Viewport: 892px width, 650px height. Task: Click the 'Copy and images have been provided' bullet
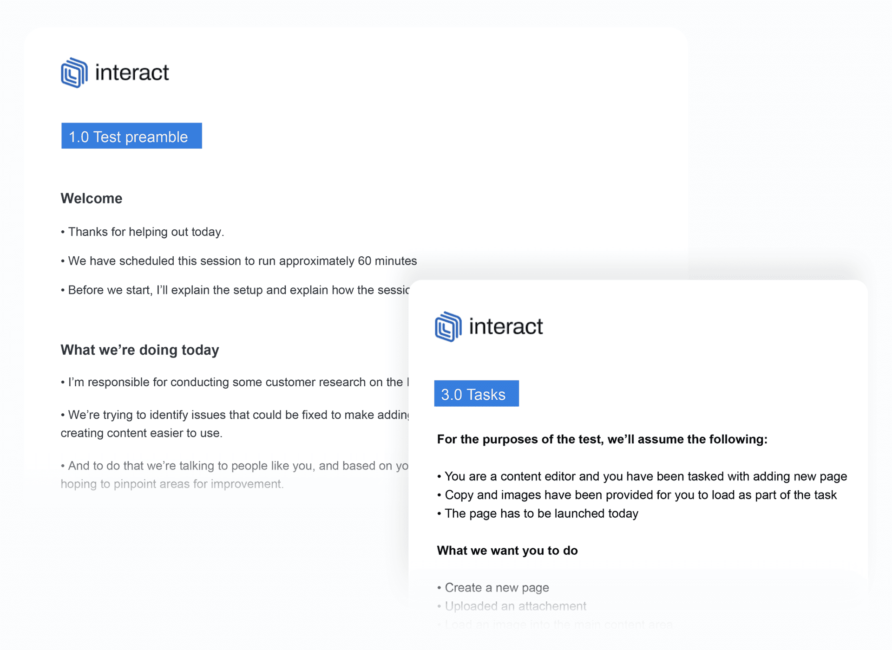[637, 495]
